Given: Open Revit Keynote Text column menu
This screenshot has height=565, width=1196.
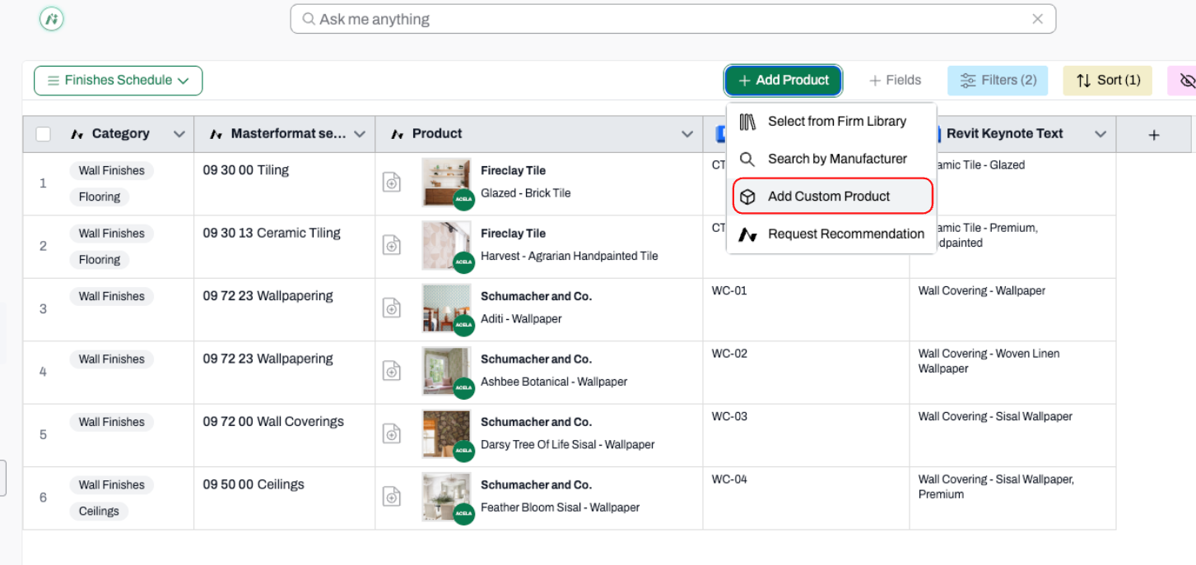Looking at the screenshot, I should (1101, 134).
